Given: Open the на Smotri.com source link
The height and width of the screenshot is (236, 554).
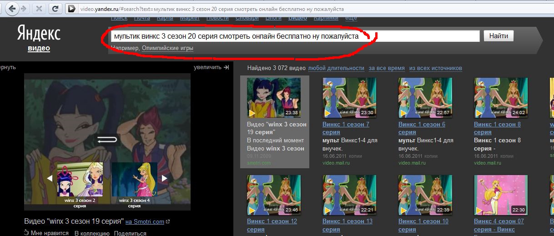Looking at the screenshot, I should (145, 222).
